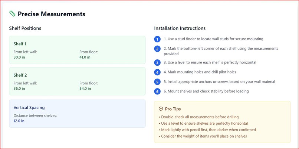Screen dimensions: 299x149
Task: Click Shelf 2 from floor value 54.0 in
Action: [85, 89]
